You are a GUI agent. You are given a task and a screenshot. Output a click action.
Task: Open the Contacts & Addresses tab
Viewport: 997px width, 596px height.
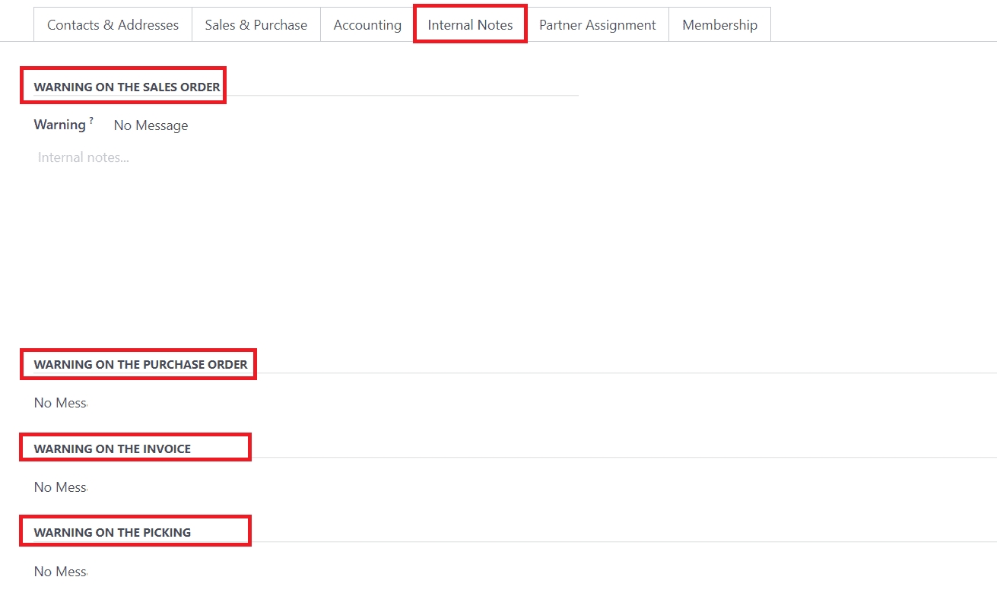(113, 25)
